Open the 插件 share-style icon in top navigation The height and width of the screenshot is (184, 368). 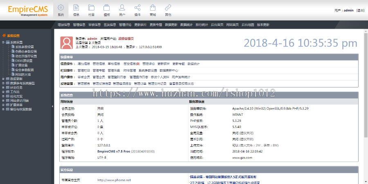point(137,7)
